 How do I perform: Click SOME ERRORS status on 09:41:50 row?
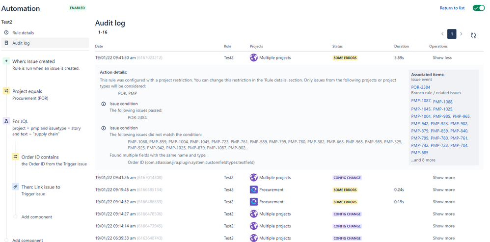(x=345, y=58)
